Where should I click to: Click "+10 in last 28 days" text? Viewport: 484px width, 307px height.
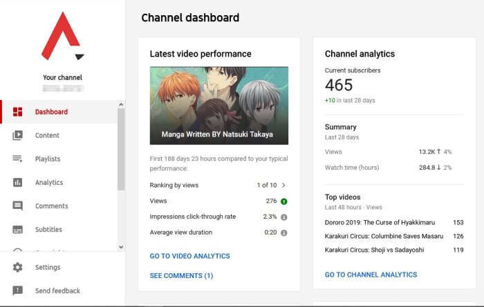[x=350, y=101]
